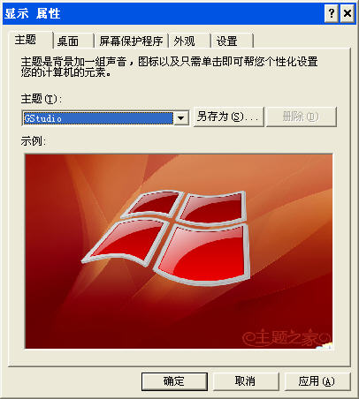Click the red Windows logo in preview

(166, 237)
